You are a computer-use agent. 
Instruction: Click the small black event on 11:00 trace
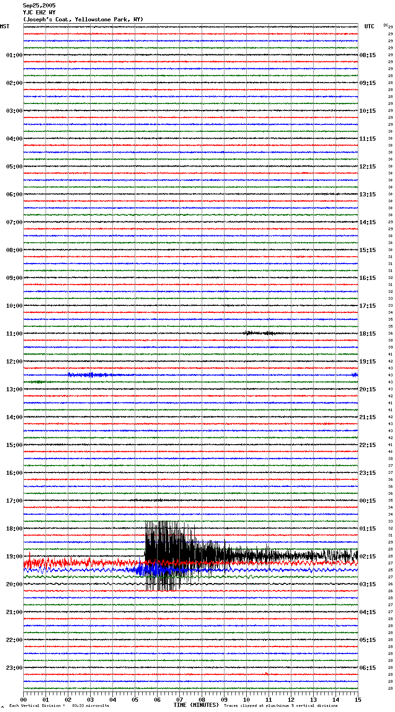pos(263,333)
